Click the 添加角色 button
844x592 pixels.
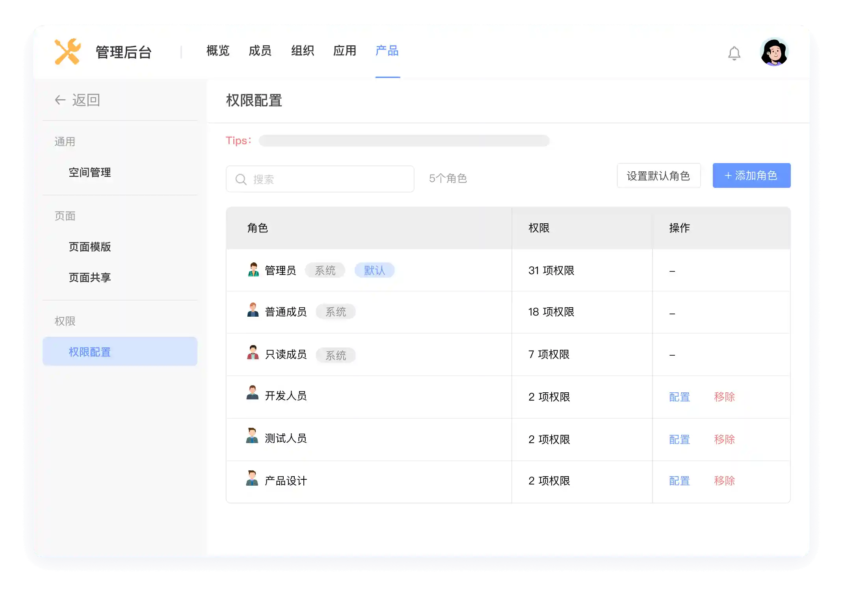click(x=751, y=175)
